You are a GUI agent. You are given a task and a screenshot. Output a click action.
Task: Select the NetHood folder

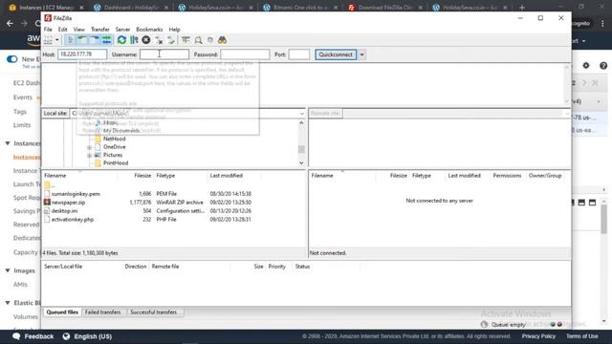(114, 139)
